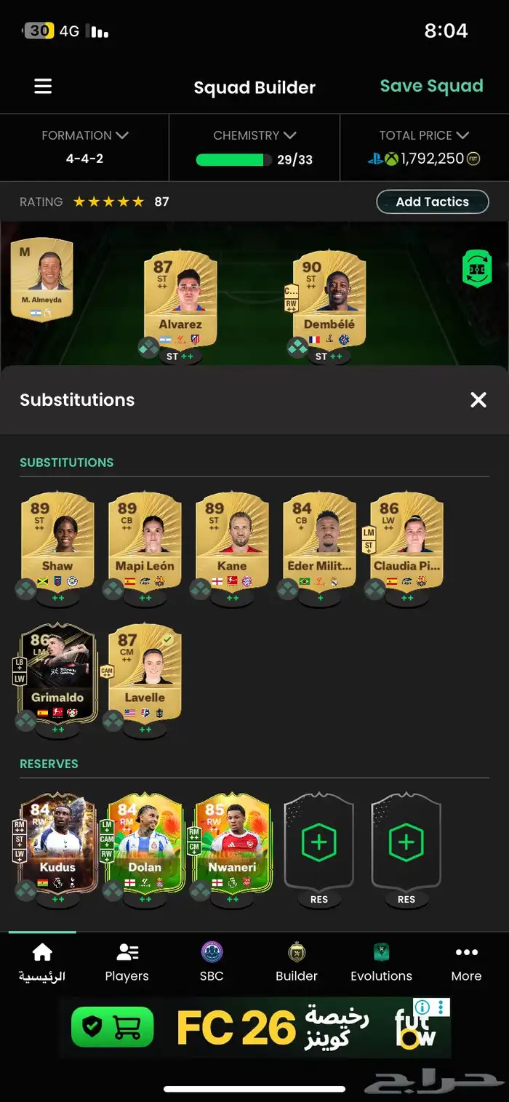Expand the TOTAL PRICE dropdown

[x=424, y=135]
